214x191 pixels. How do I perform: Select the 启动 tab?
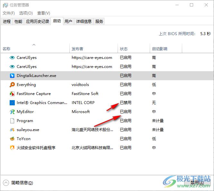pos(57,21)
